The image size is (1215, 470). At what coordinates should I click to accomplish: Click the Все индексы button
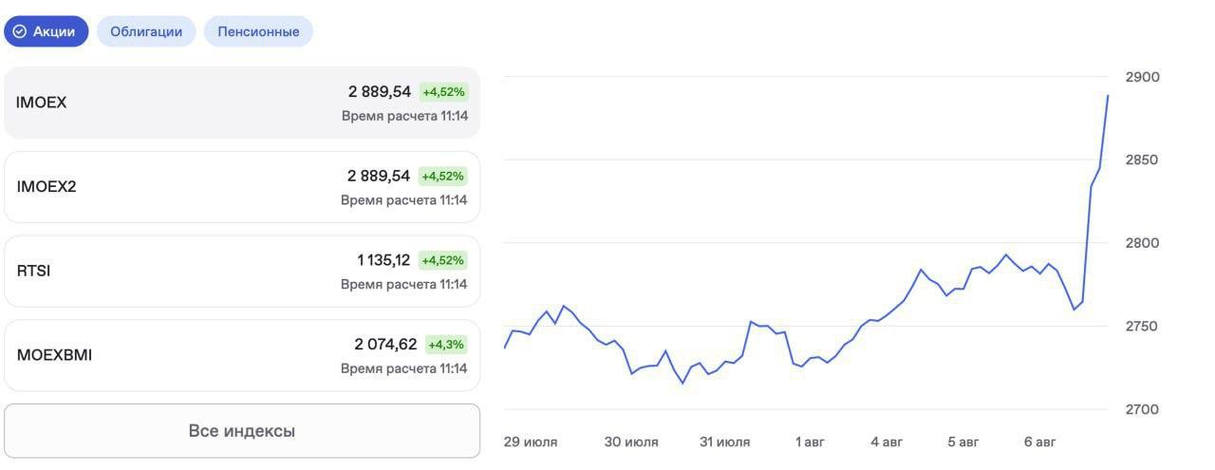242,431
